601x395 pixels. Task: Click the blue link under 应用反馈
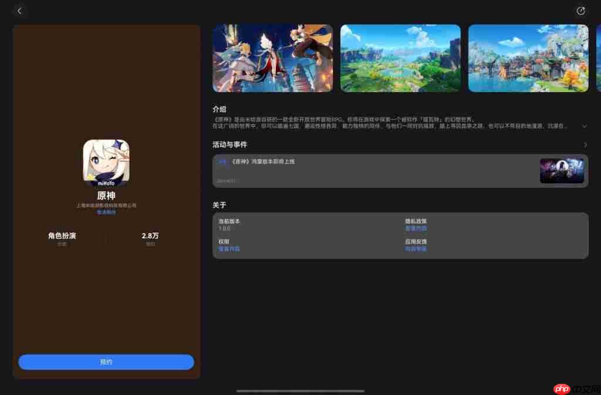click(416, 248)
